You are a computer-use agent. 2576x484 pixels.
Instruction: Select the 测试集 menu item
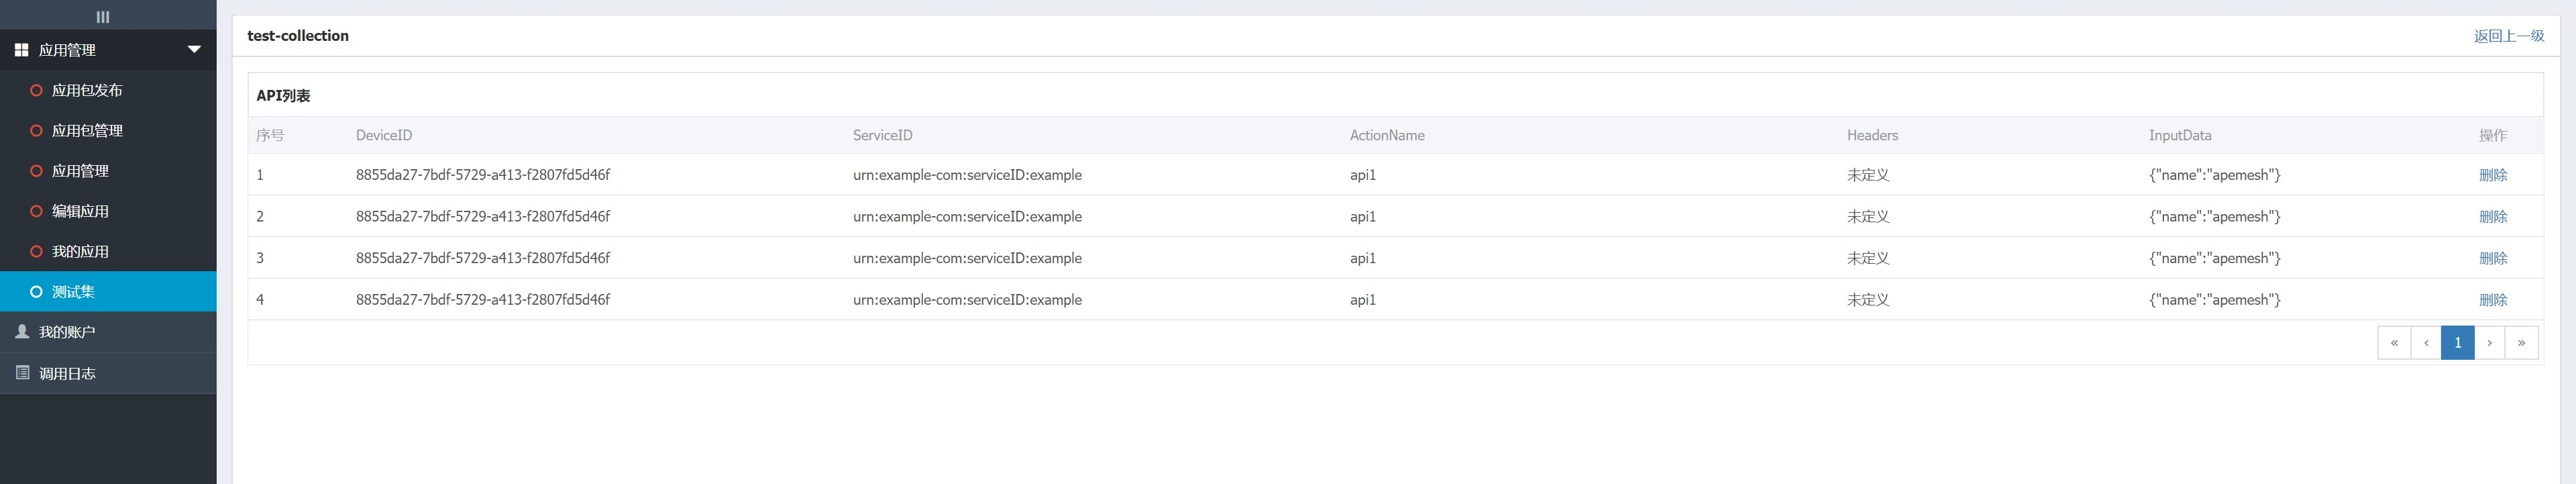pyautogui.click(x=108, y=291)
